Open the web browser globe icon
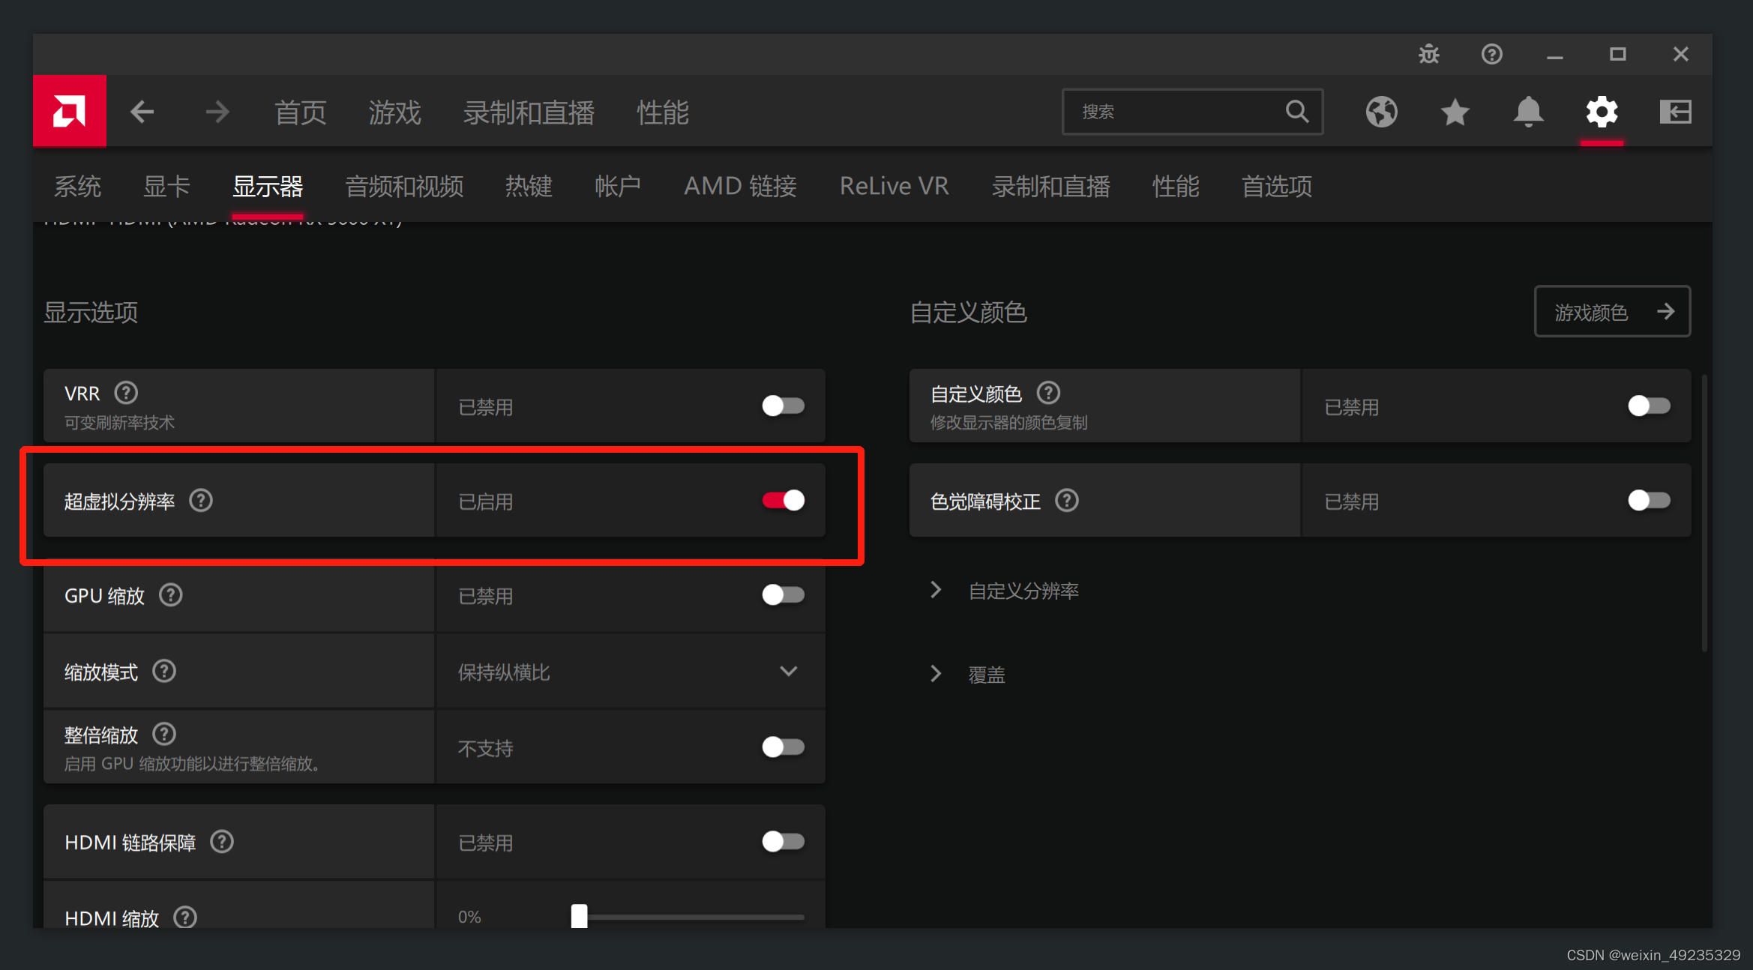This screenshot has height=970, width=1753. tap(1381, 112)
